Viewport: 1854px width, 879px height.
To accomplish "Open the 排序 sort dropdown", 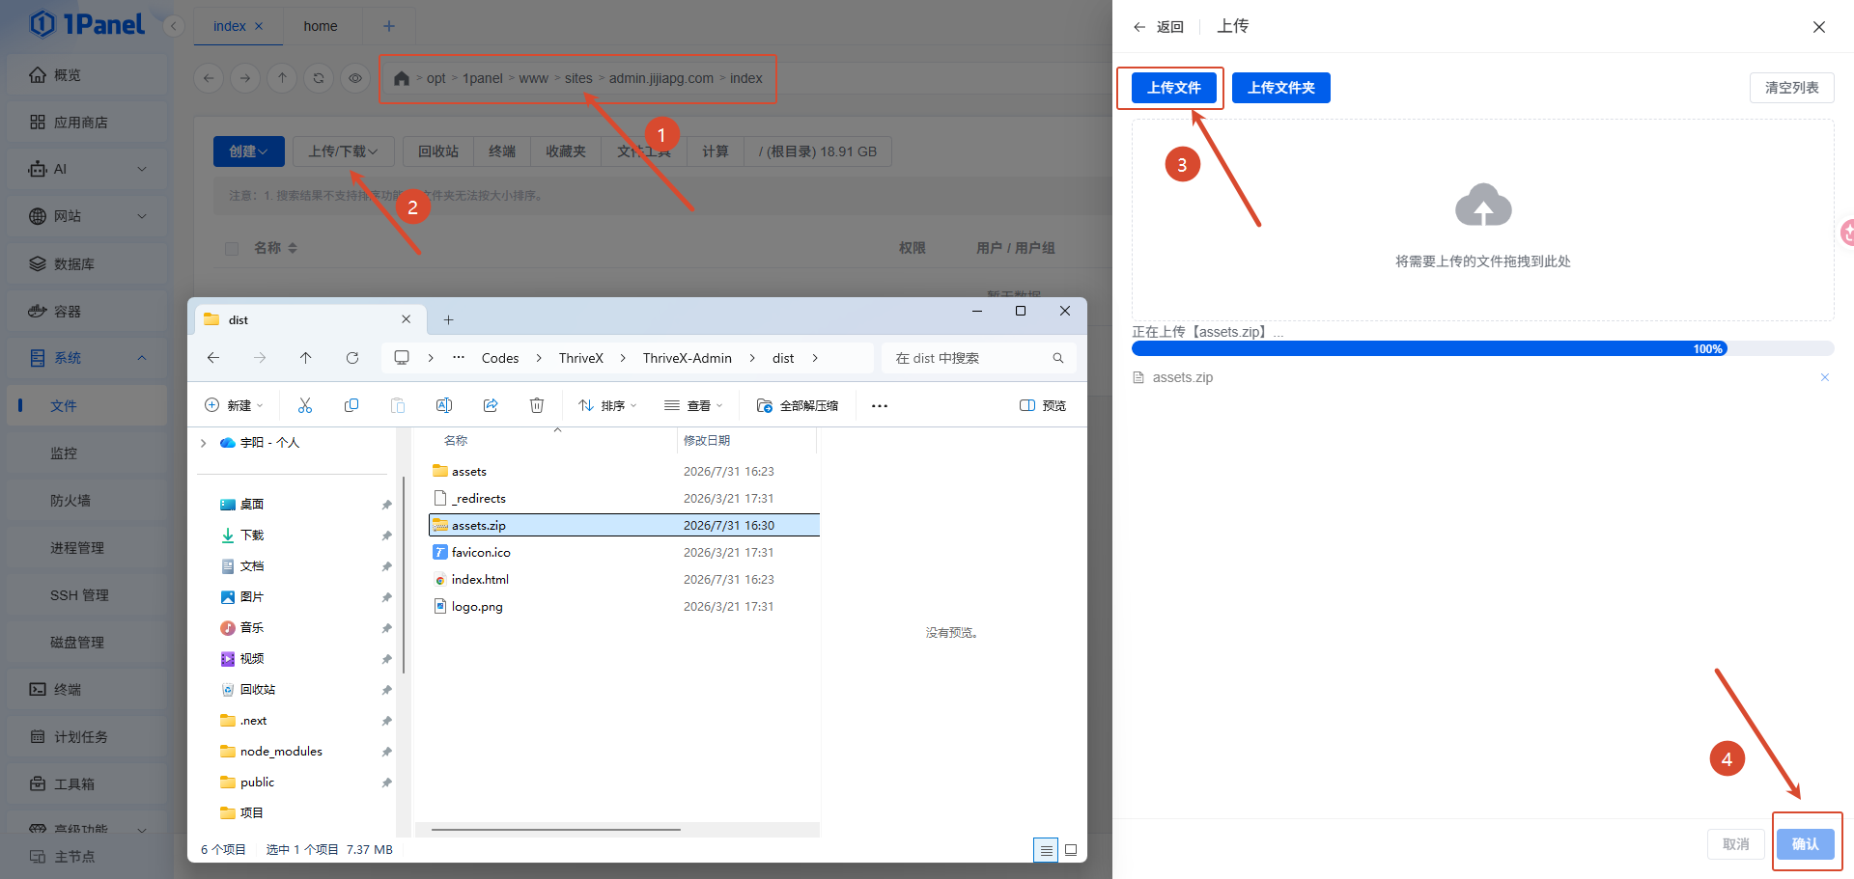I will click(x=607, y=405).
